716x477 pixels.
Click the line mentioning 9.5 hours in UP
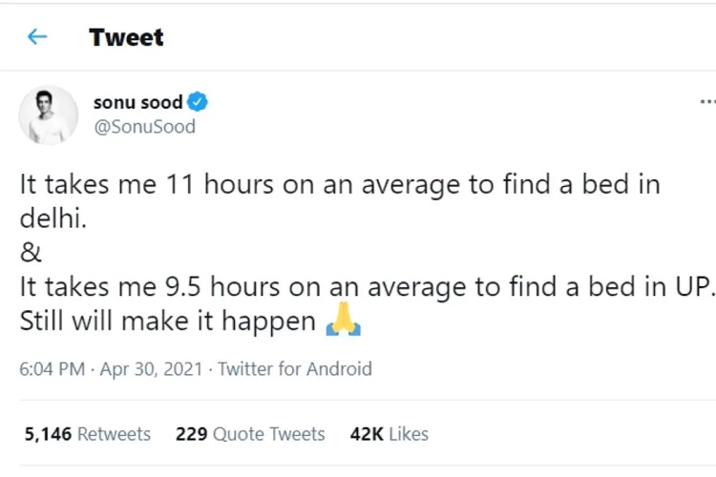click(x=367, y=287)
